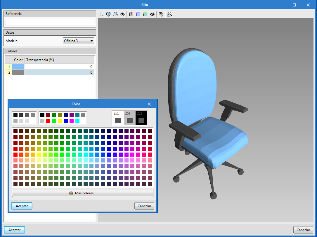This screenshot has width=317, height=237.
Task: Click the coordinate axes icon in the toolbar
Action: [x=101, y=14]
